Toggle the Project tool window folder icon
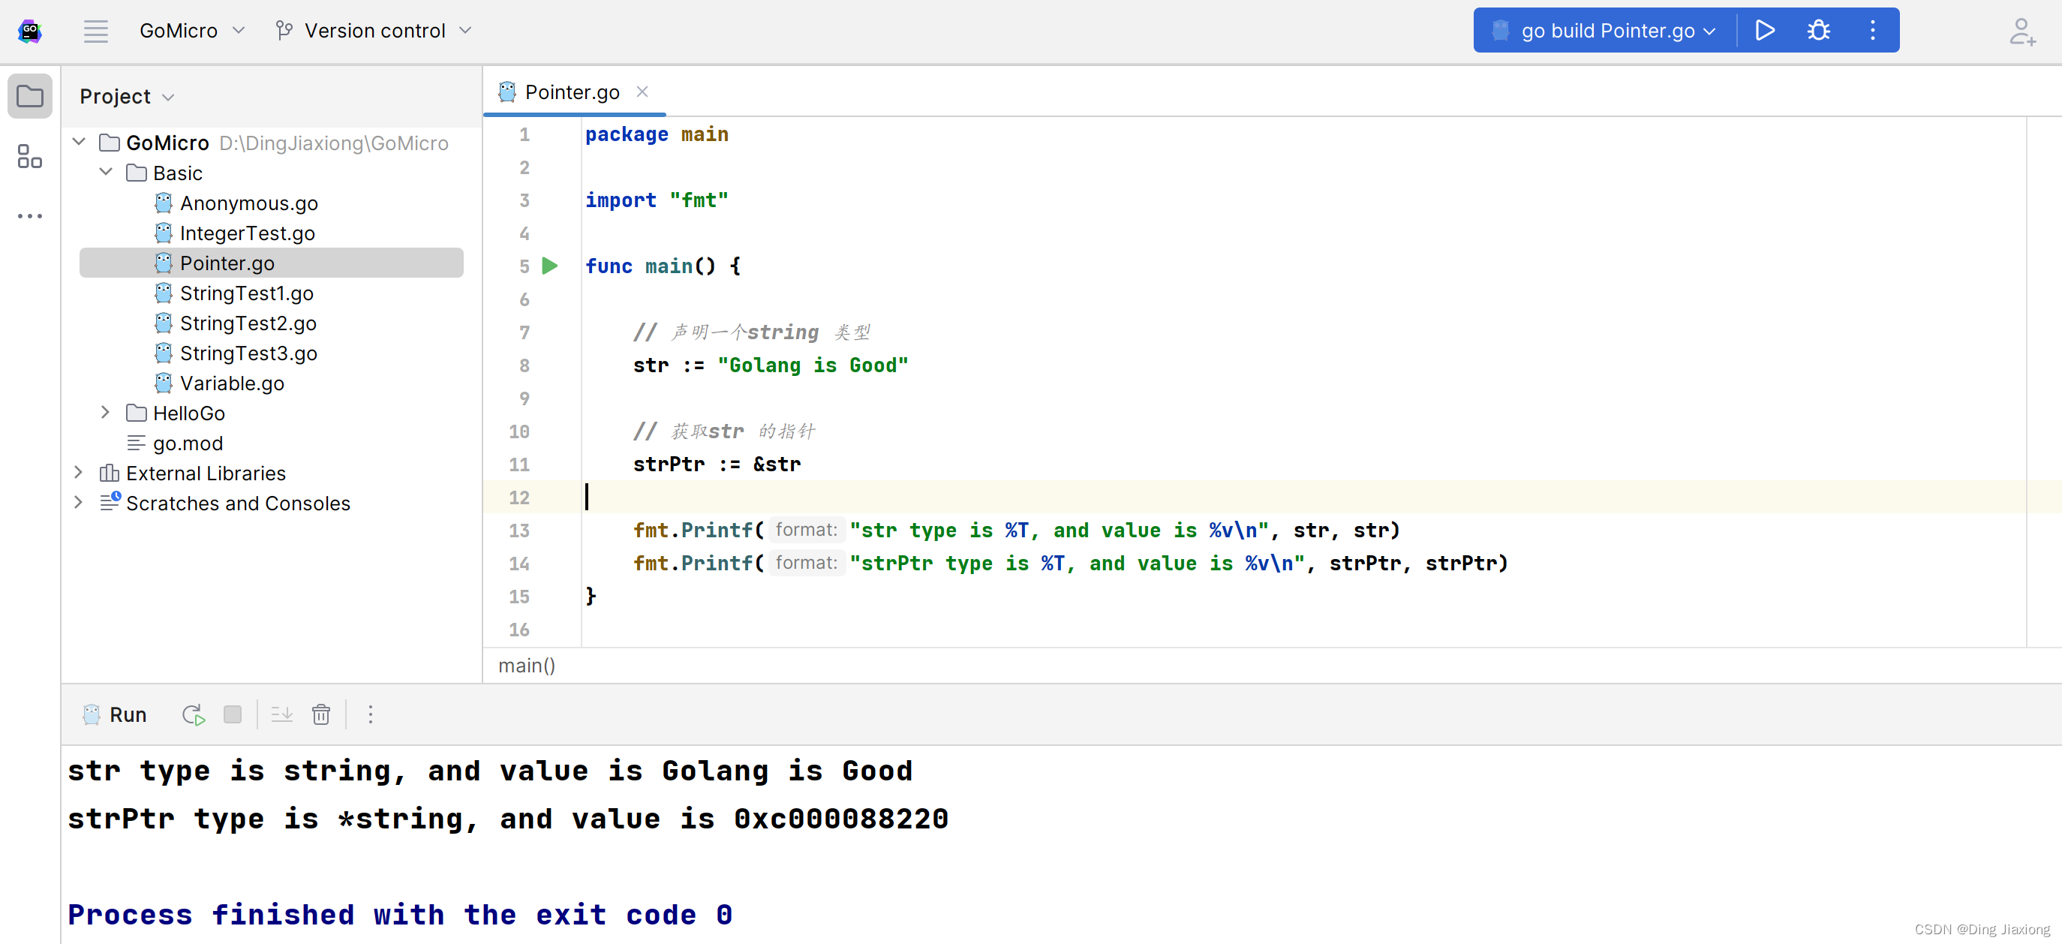Image resolution: width=2062 pixels, height=944 pixels. tap(29, 96)
